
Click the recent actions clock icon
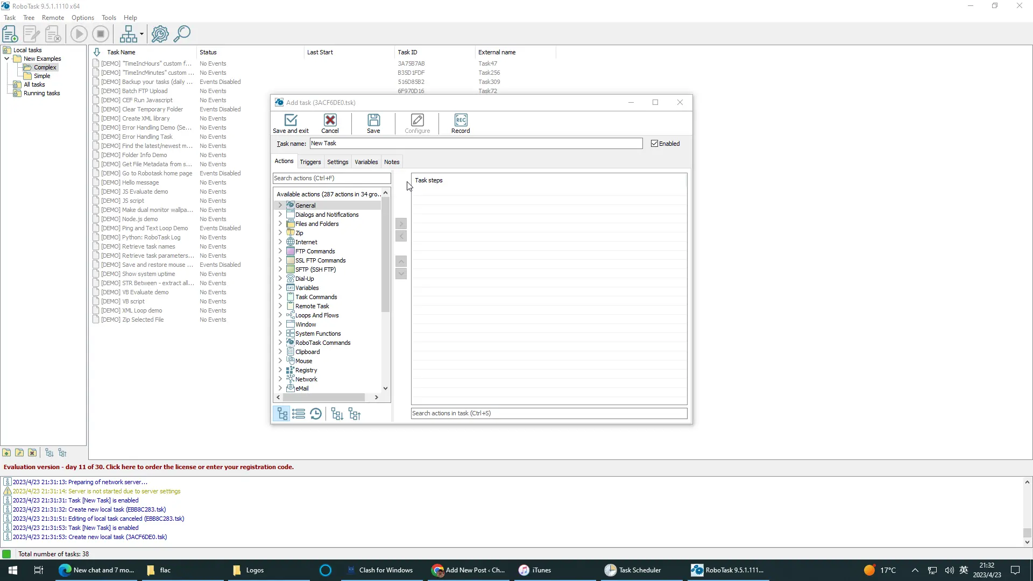pyautogui.click(x=316, y=414)
